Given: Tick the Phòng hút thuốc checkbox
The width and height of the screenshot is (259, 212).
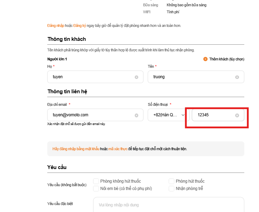Looking at the screenshot, I should [x=171, y=181].
